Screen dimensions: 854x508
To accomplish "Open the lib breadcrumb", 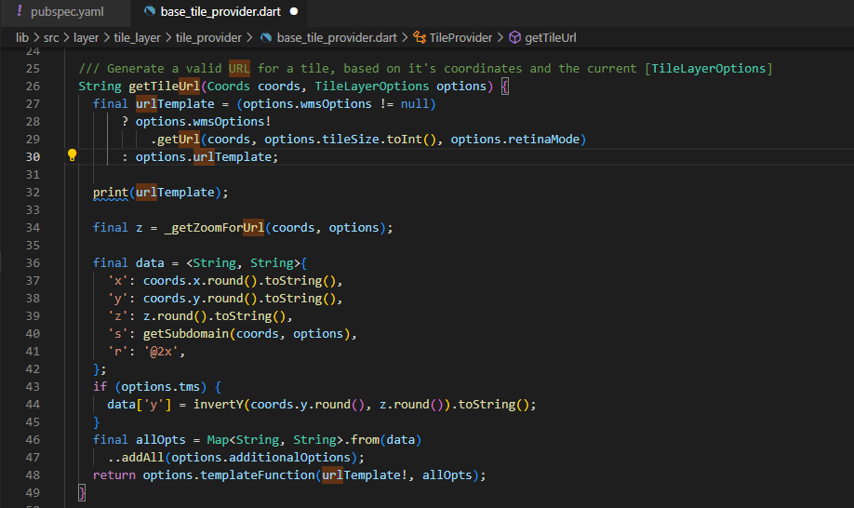I will 22,37.
